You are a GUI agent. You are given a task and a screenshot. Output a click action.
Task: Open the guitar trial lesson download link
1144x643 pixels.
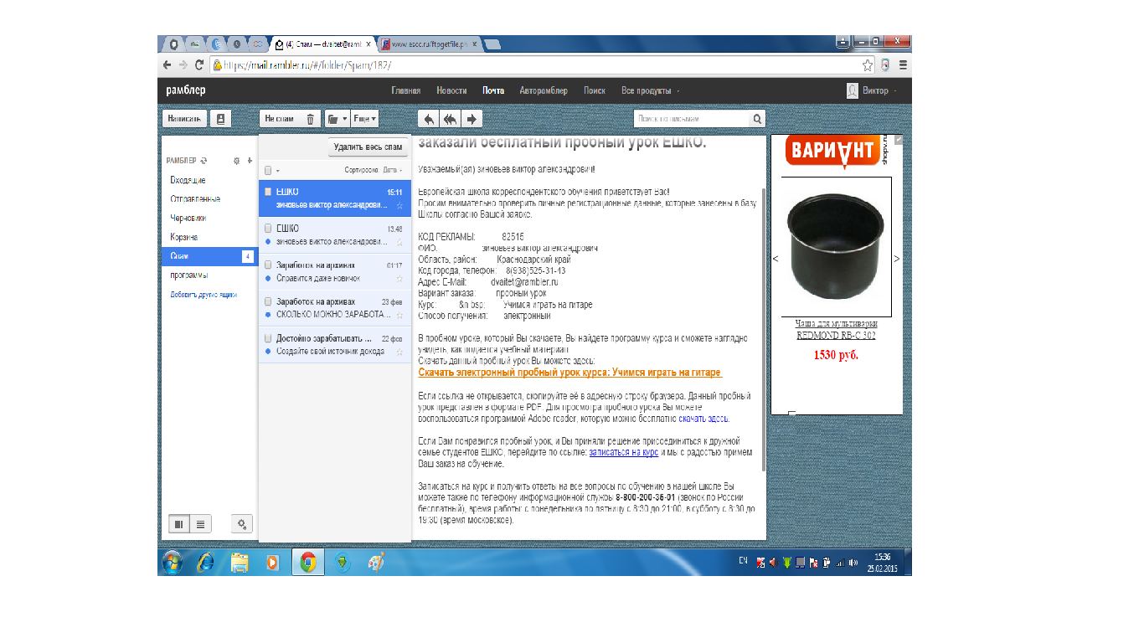tap(569, 373)
